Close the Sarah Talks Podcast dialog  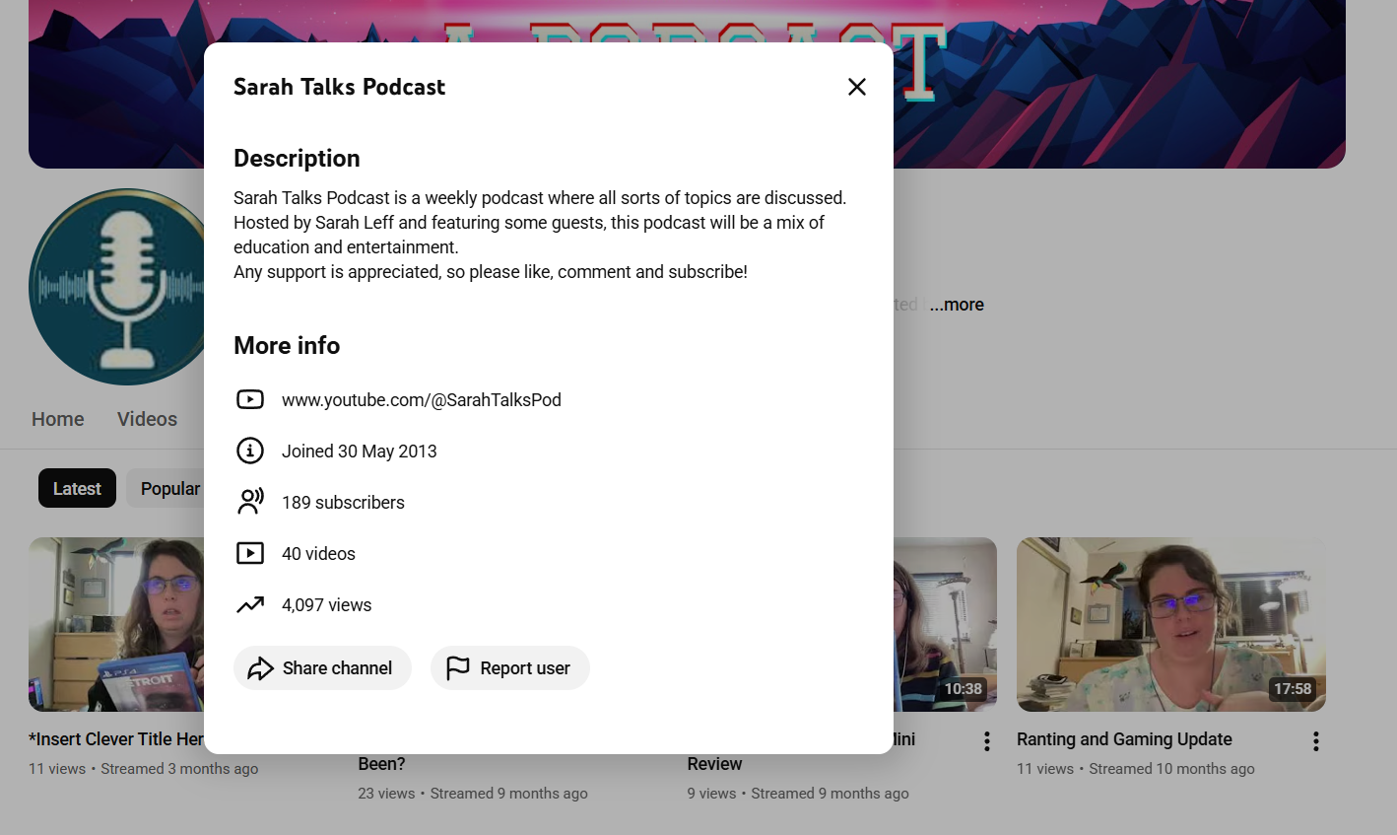tap(857, 87)
